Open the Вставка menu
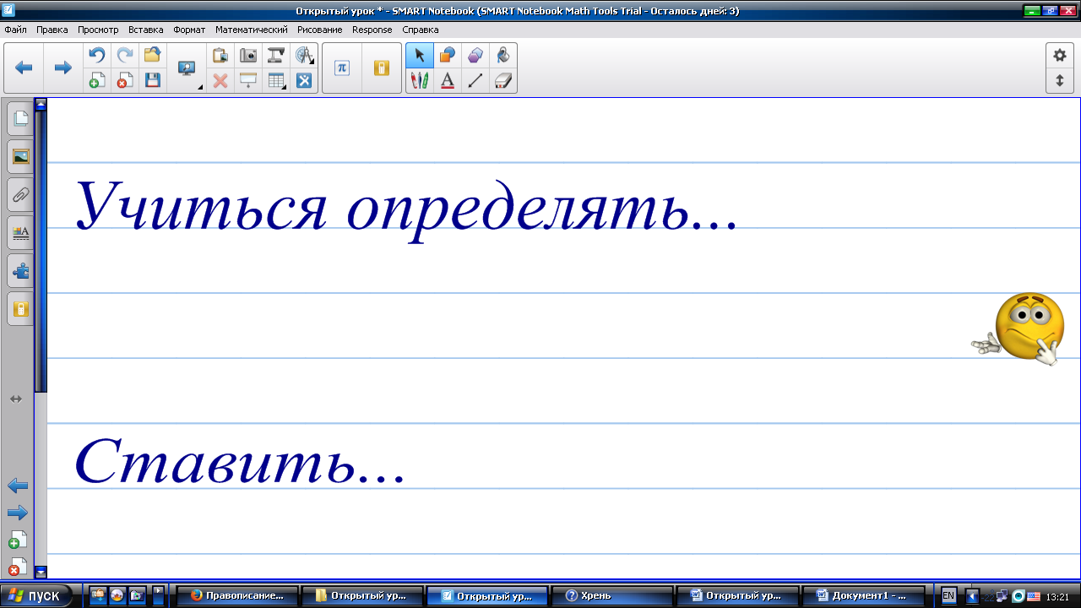 (x=145, y=30)
